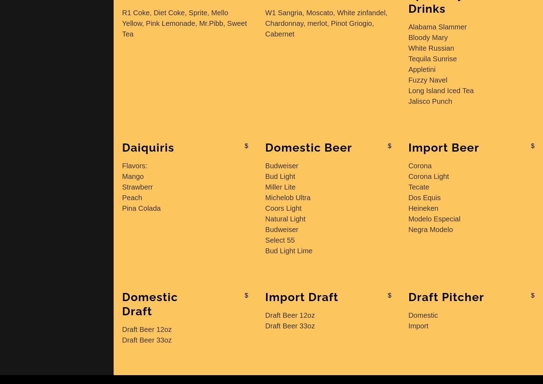Click the Budweiser entry directly above Select 55

tap(282, 230)
